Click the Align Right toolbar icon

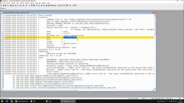point(41,5)
